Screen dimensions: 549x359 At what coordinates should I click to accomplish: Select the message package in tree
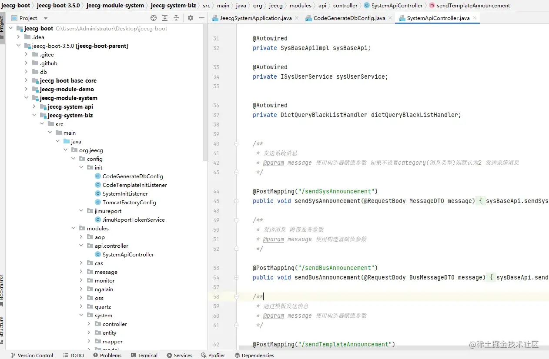pyautogui.click(x=106, y=272)
